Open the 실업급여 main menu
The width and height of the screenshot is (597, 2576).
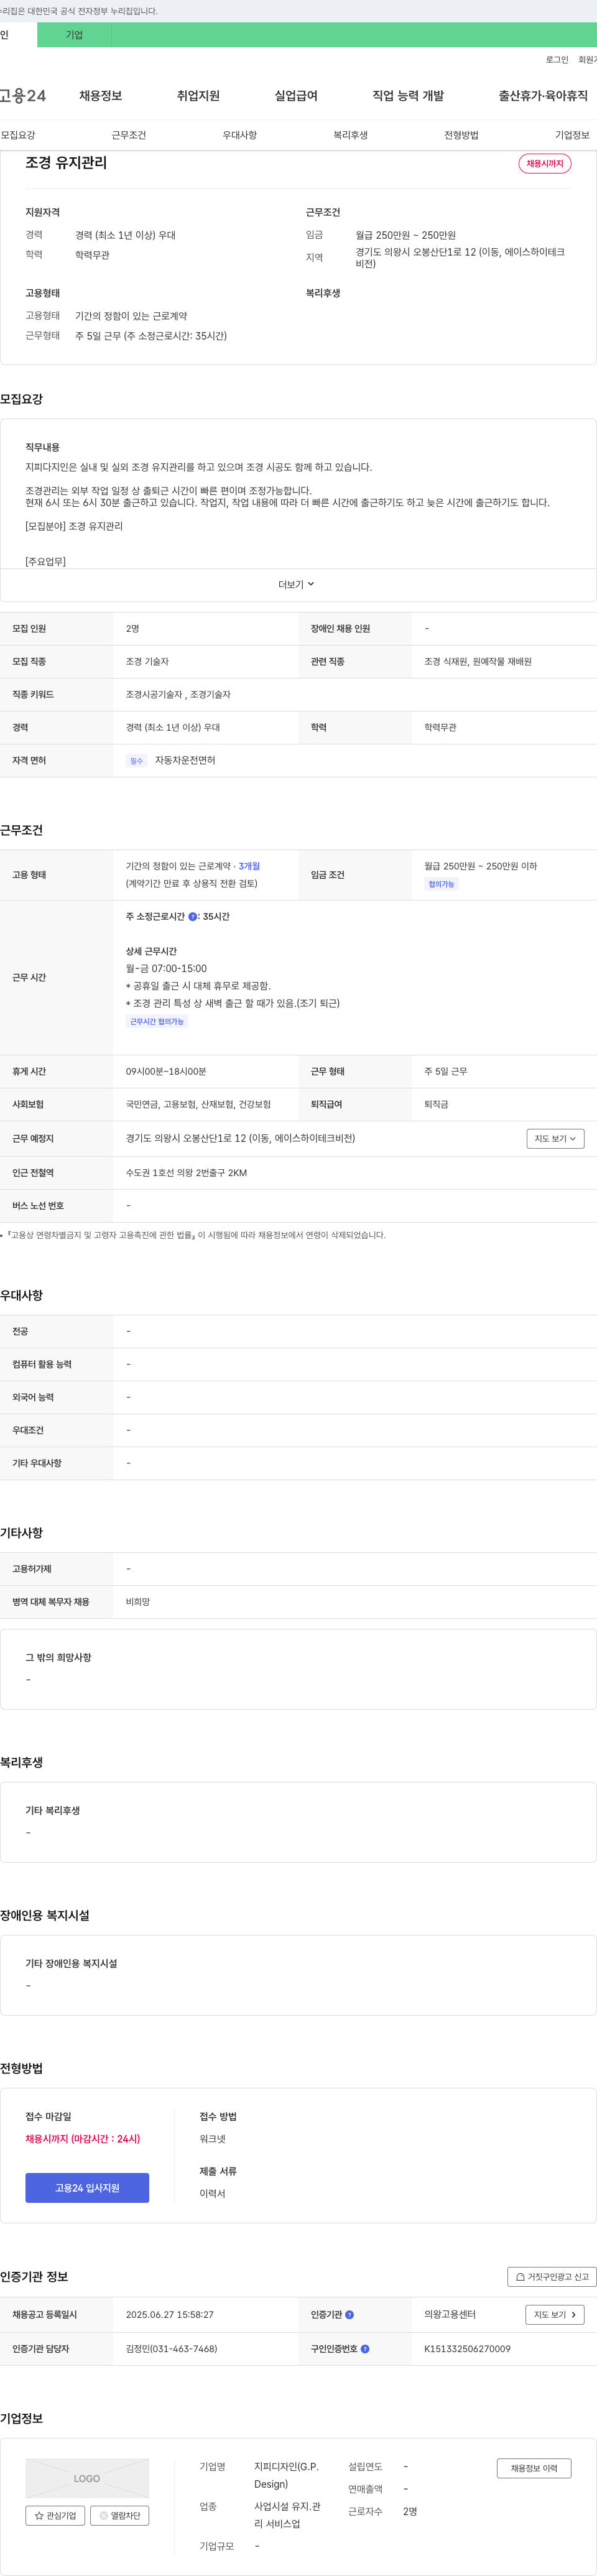pos(296,96)
